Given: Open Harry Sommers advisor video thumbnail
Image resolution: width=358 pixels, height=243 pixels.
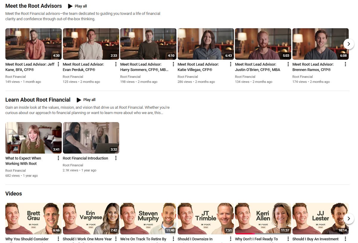Looking at the screenshot, I should tap(148, 44).
